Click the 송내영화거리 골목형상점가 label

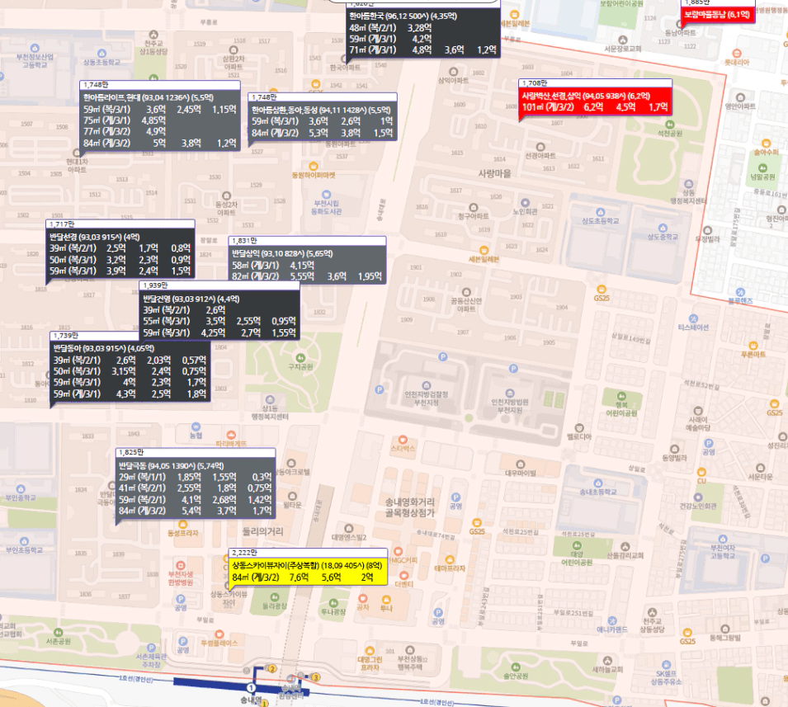coord(410,507)
